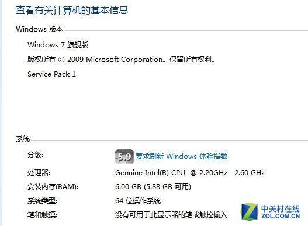This screenshot has height=226, width=308.
Task: Click the Windows 版本 section header
Action: coord(40,29)
